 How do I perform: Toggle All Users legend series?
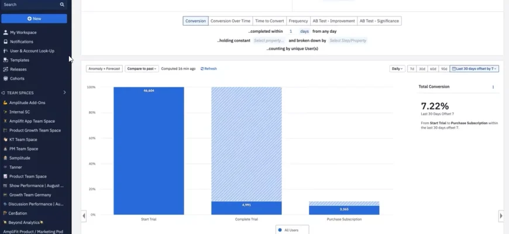click(x=291, y=230)
